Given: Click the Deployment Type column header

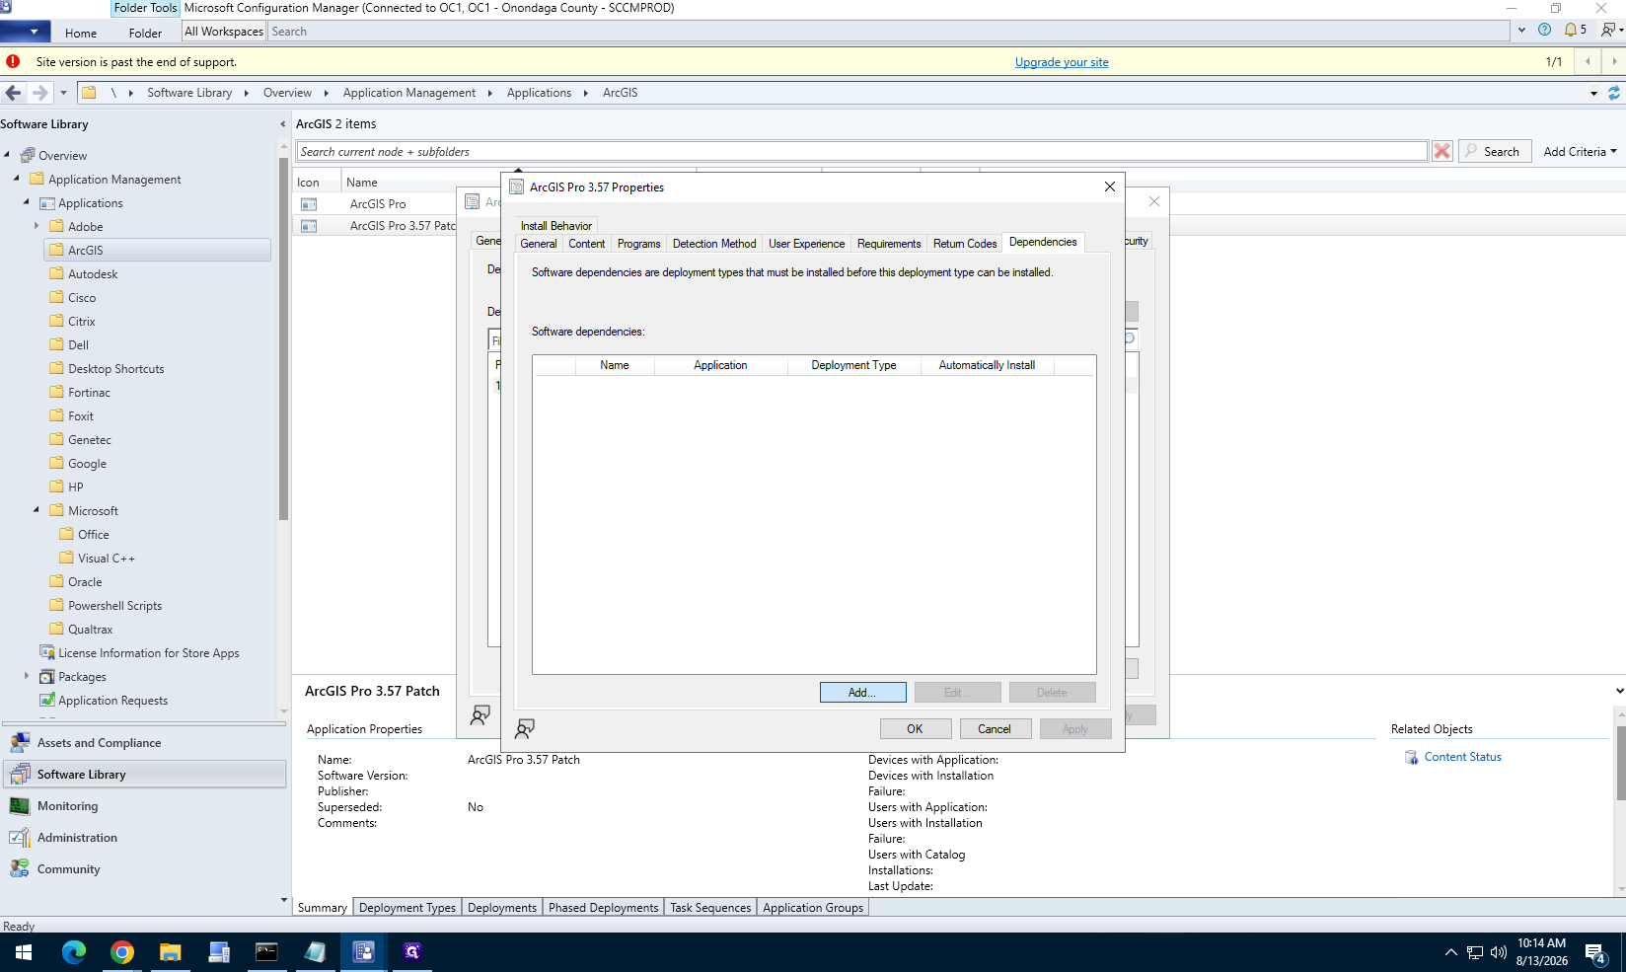Looking at the screenshot, I should 853,365.
